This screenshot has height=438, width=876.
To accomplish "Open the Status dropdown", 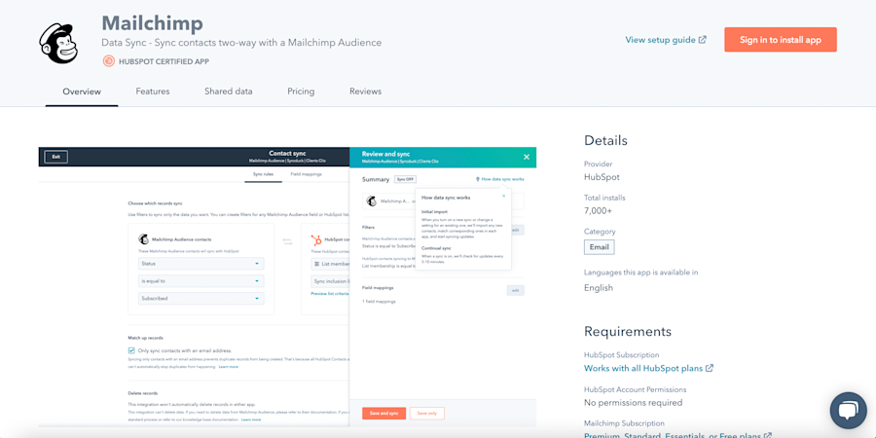I will 201,263.
